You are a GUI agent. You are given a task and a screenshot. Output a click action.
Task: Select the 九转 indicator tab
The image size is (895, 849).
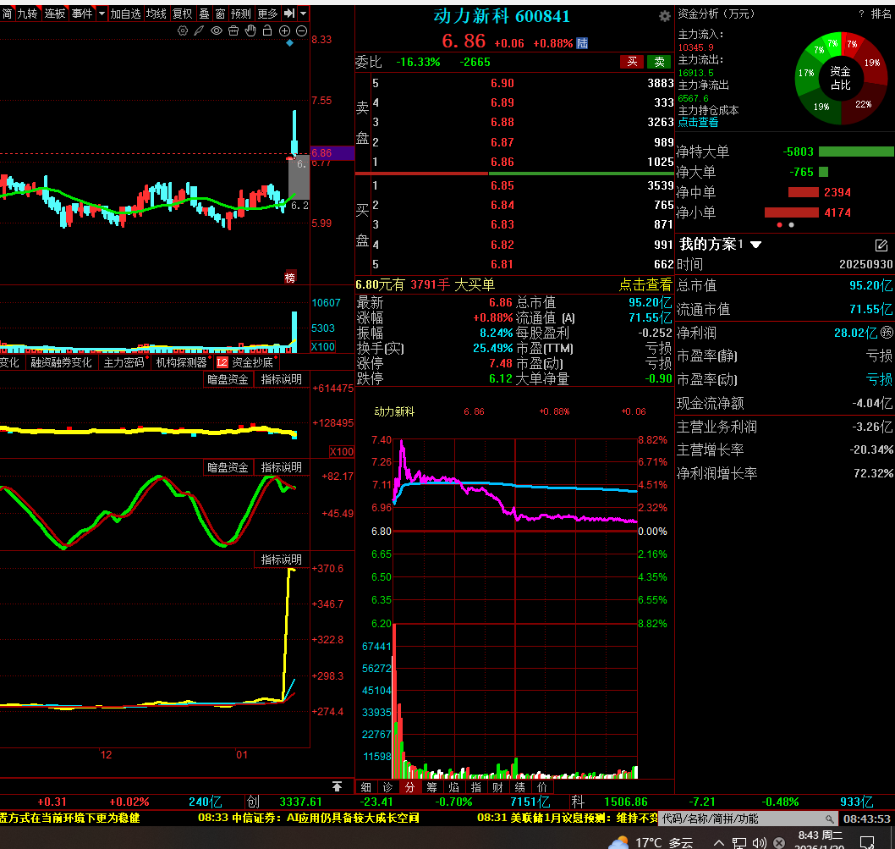click(x=27, y=14)
